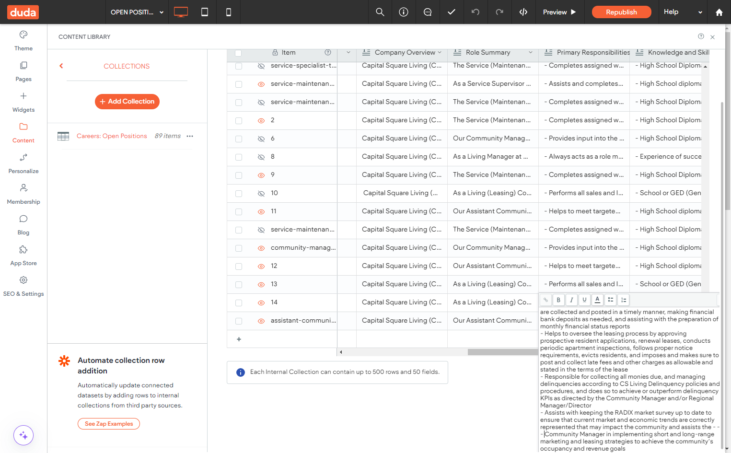Open more options for Careers: Open Positions
The width and height of the screenshot is (731, 453).
click(x=190, y=136)
